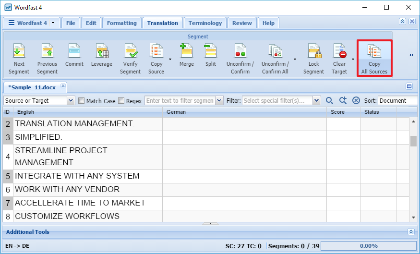Open the Help tab
This screenshot has width=420, height=254.
tap(268, 23)
